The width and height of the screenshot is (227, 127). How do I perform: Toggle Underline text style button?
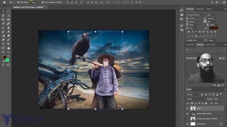pyautogui.click(x=211, y=32)
